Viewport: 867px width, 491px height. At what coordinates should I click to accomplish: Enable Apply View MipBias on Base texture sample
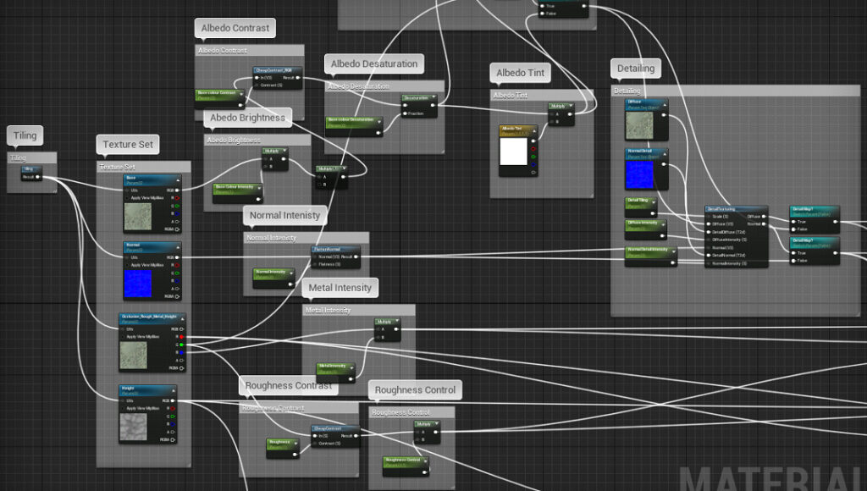click(x=127, y=198)
